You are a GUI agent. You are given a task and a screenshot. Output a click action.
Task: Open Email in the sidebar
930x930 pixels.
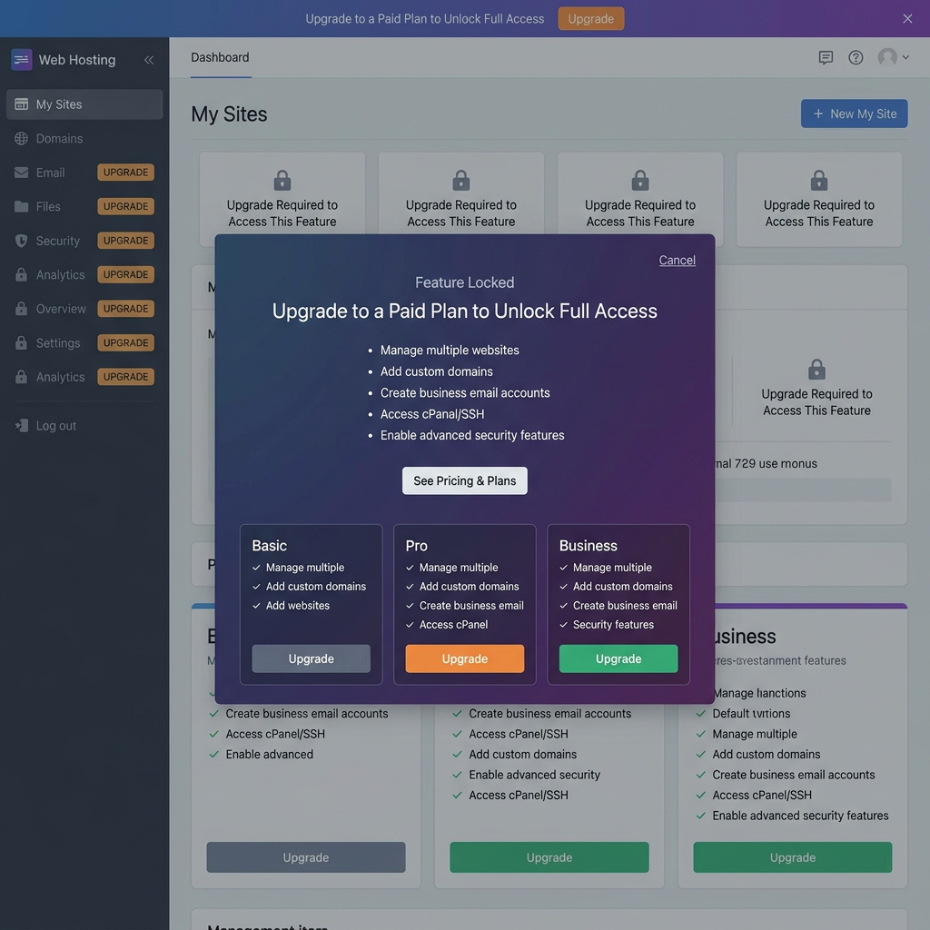pos(51,173)
